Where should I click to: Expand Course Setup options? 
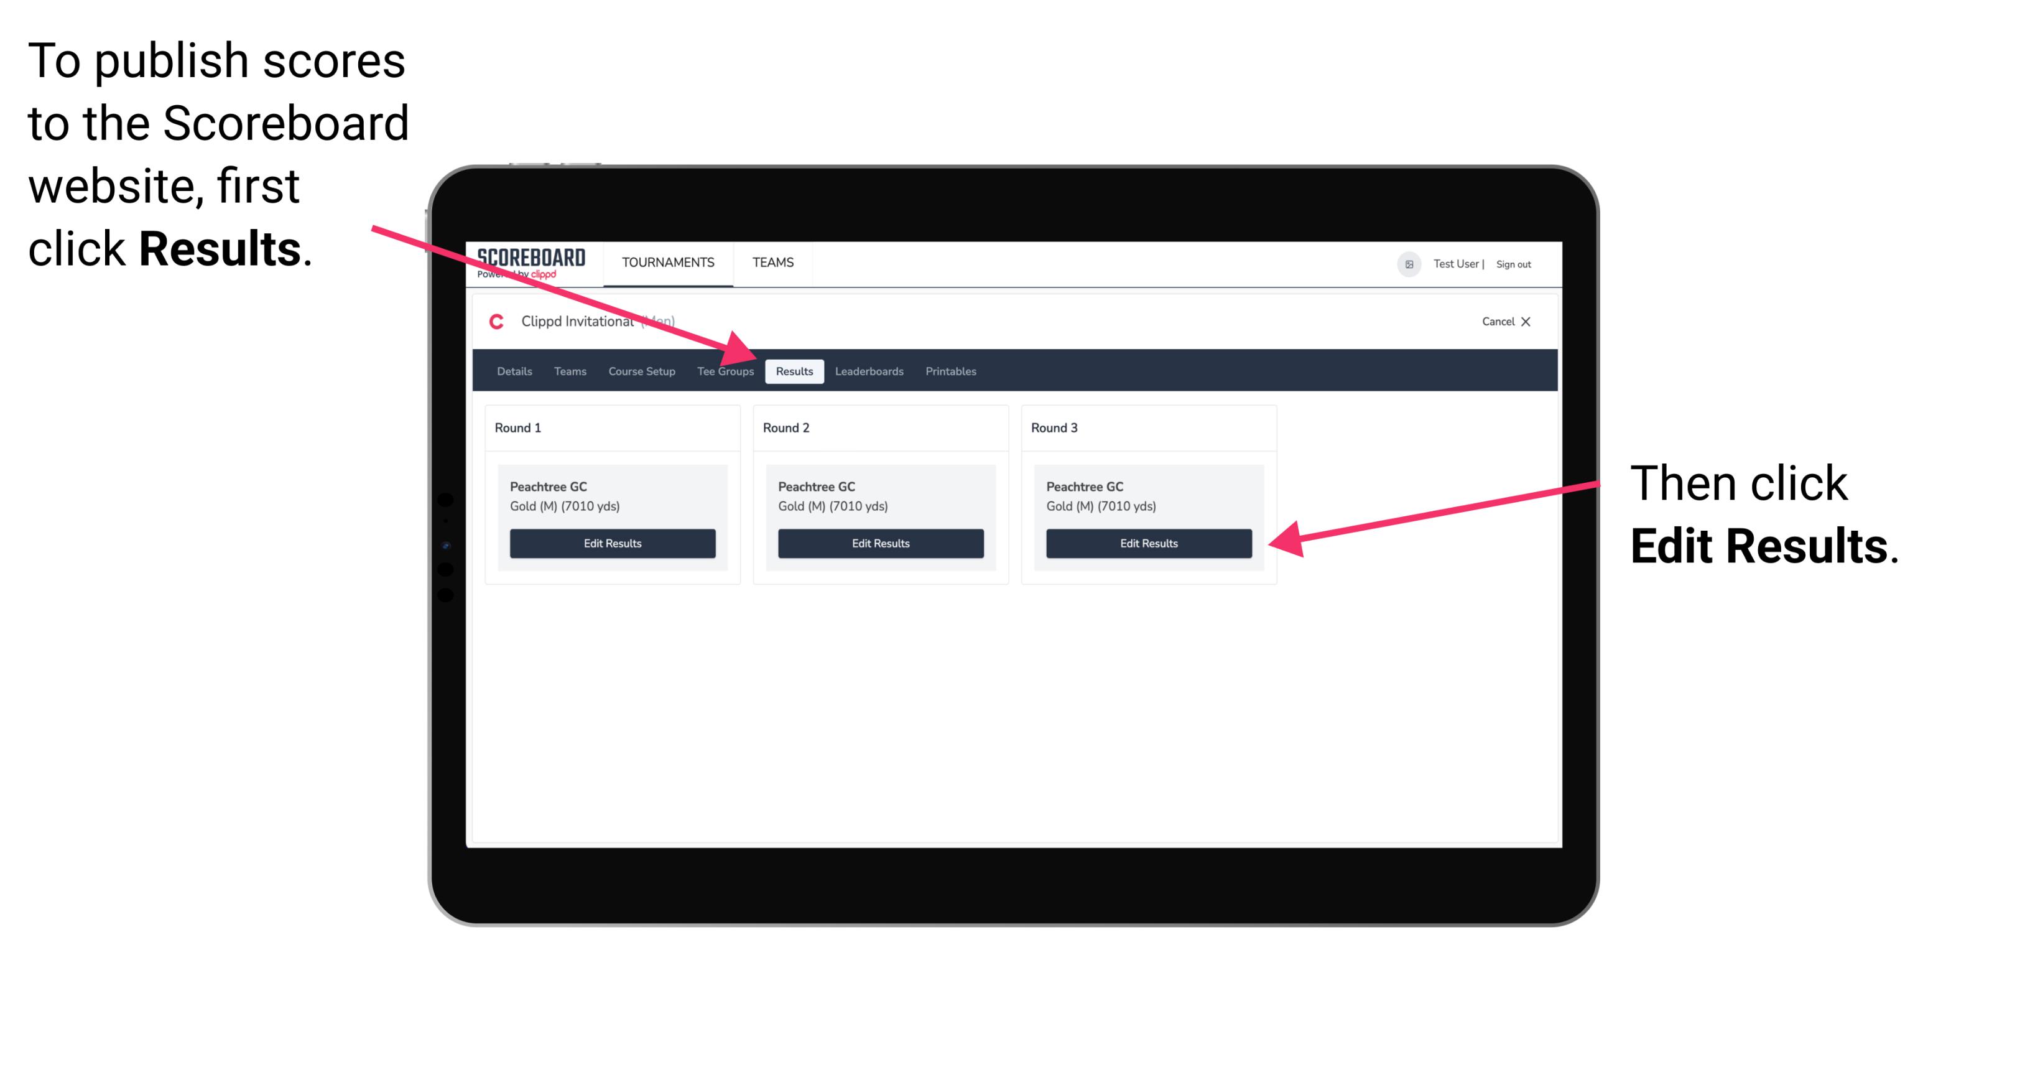tap(641, 372)
